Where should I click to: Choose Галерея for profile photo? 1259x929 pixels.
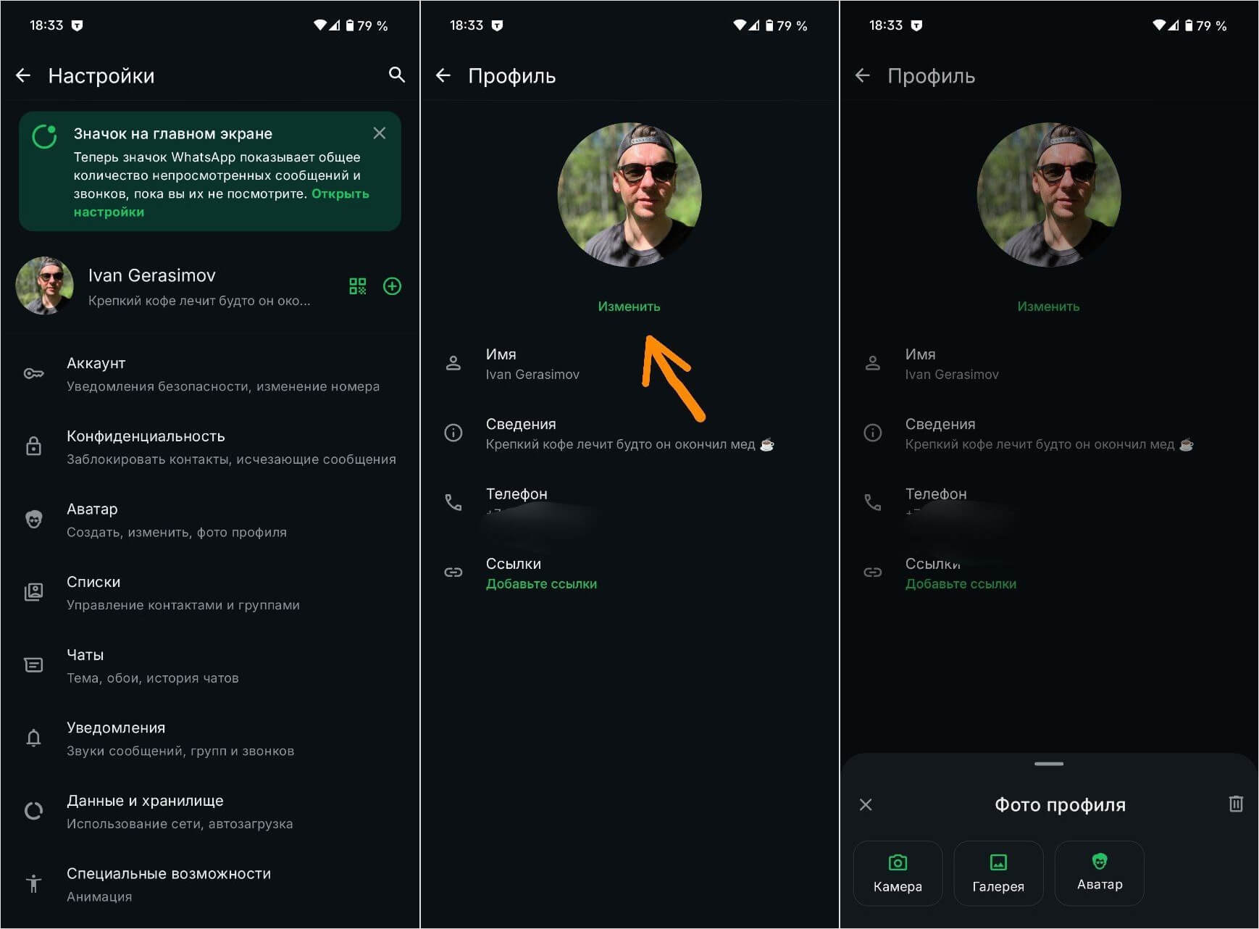(998, 873)
